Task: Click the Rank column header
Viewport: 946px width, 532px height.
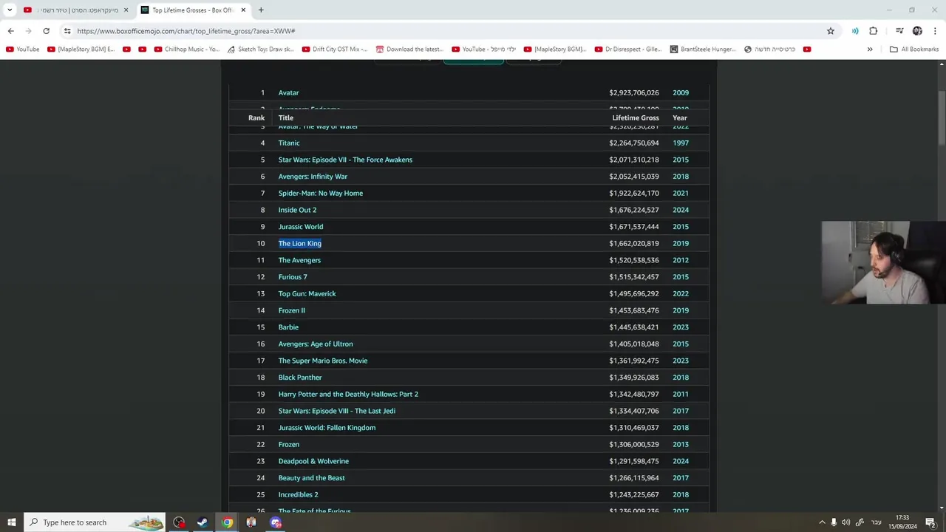Action: pos(256,117)
